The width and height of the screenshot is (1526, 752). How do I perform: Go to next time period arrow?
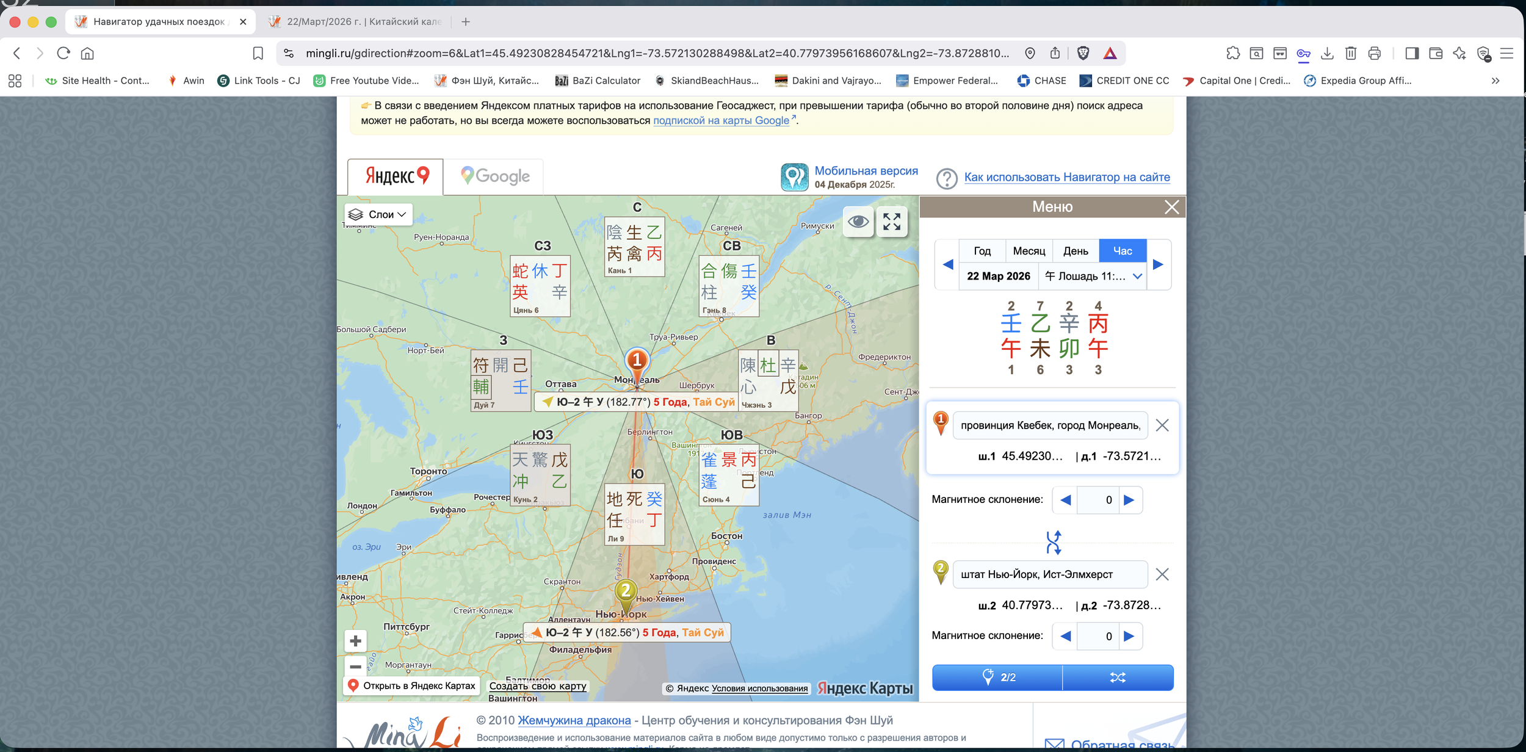[1158, 264]
